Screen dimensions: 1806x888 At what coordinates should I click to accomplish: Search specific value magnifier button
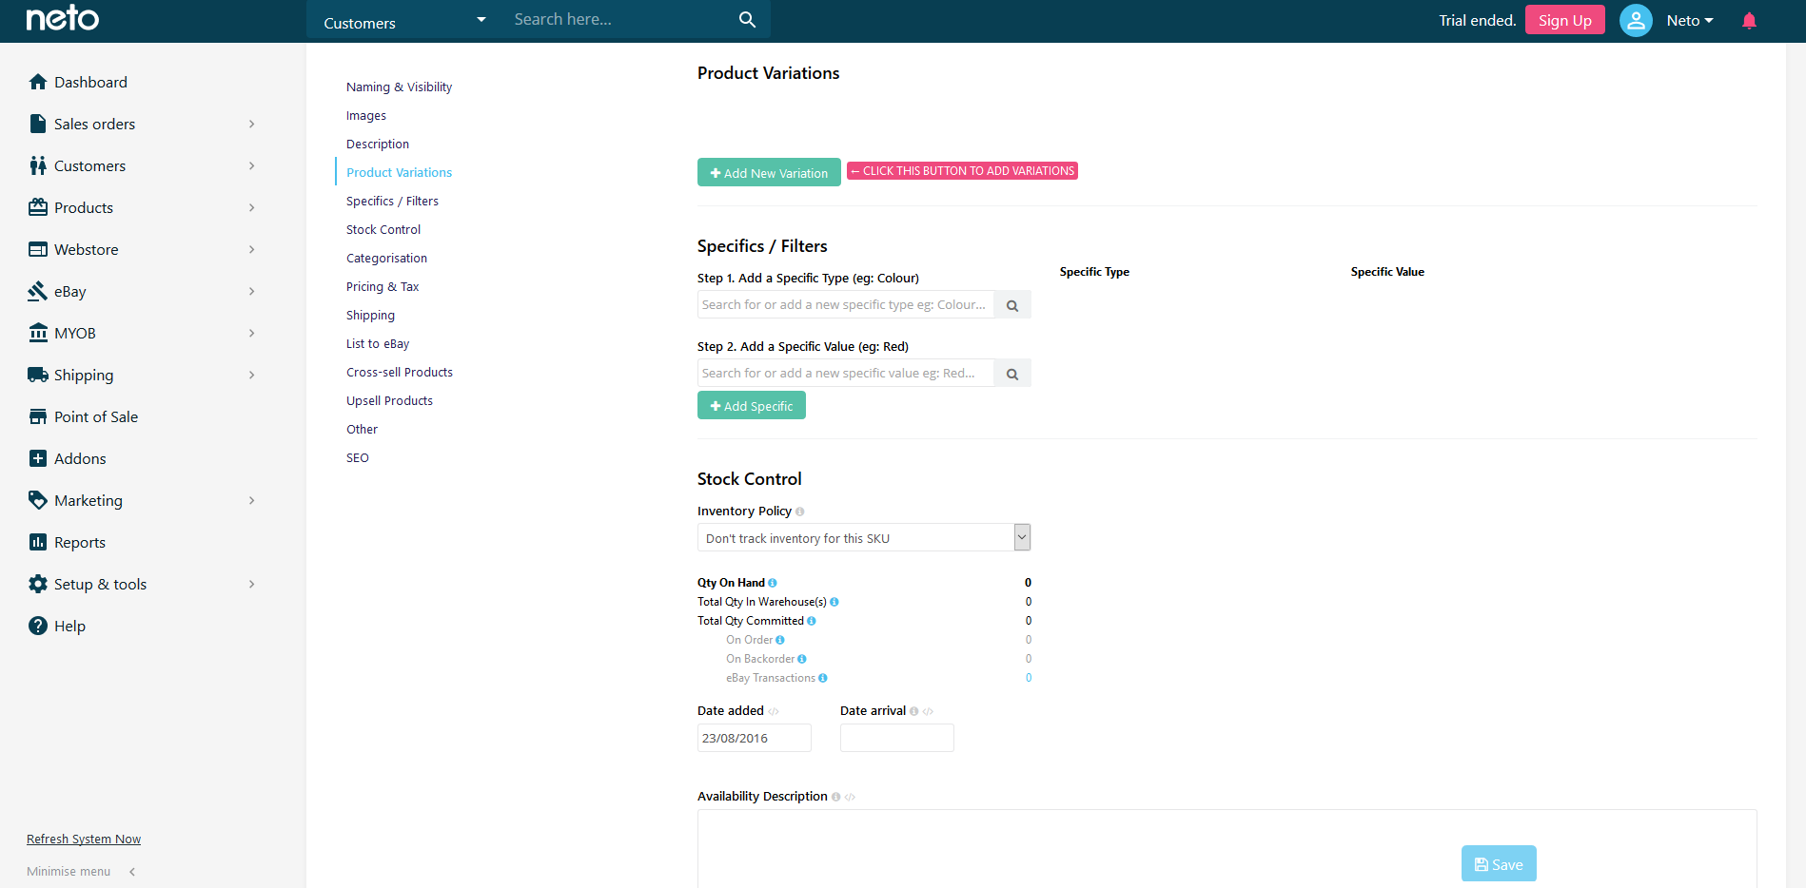click(1012, 374)
